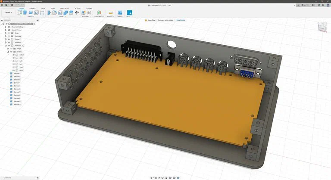331x180 pixels.
Task: Switch to the Form tab
Action: (53, 9)
